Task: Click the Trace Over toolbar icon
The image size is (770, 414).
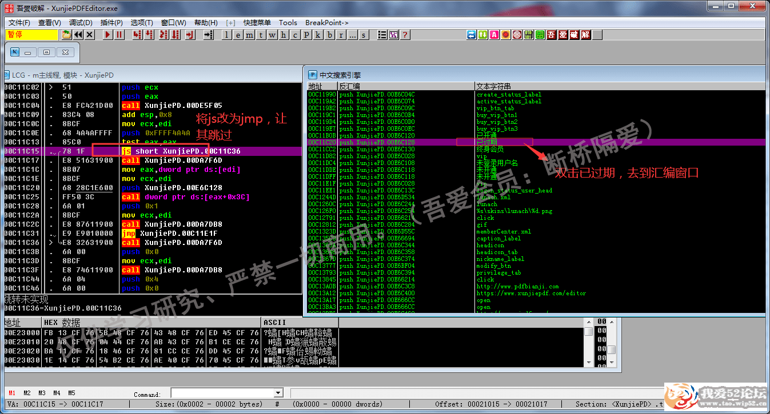Action: pos(175,35)
